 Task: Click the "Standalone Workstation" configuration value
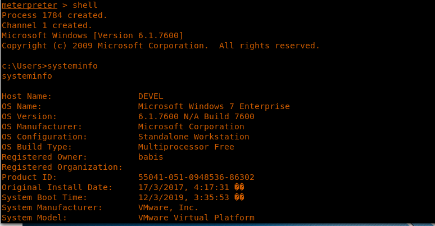[193, 137]
